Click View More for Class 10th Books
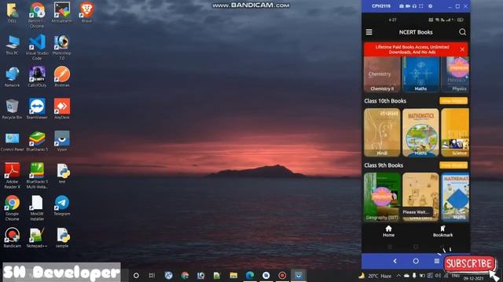This screenshot has width=503, height=282. coord(453,101)
